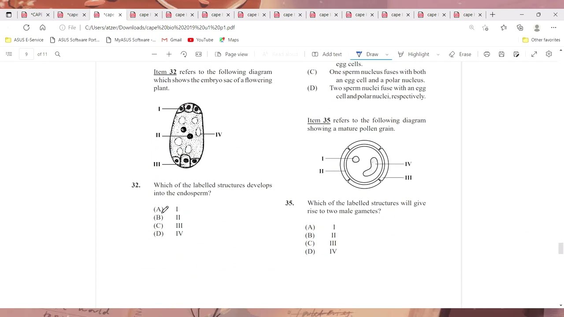This screenshot has height=317, width=564.
Task: Open the Favorites star list
Action: pyautogui.click(x=504, y=27)
